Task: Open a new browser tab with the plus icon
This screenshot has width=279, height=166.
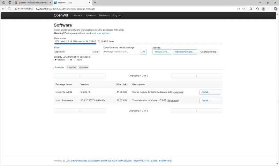Action: pyautogui.click(x=95, y=2)
